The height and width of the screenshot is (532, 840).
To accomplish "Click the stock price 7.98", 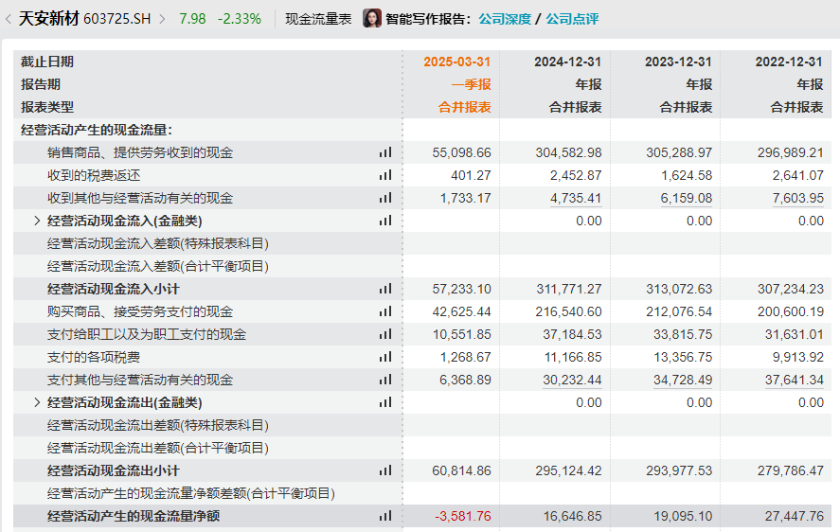I will click(192, 19).
